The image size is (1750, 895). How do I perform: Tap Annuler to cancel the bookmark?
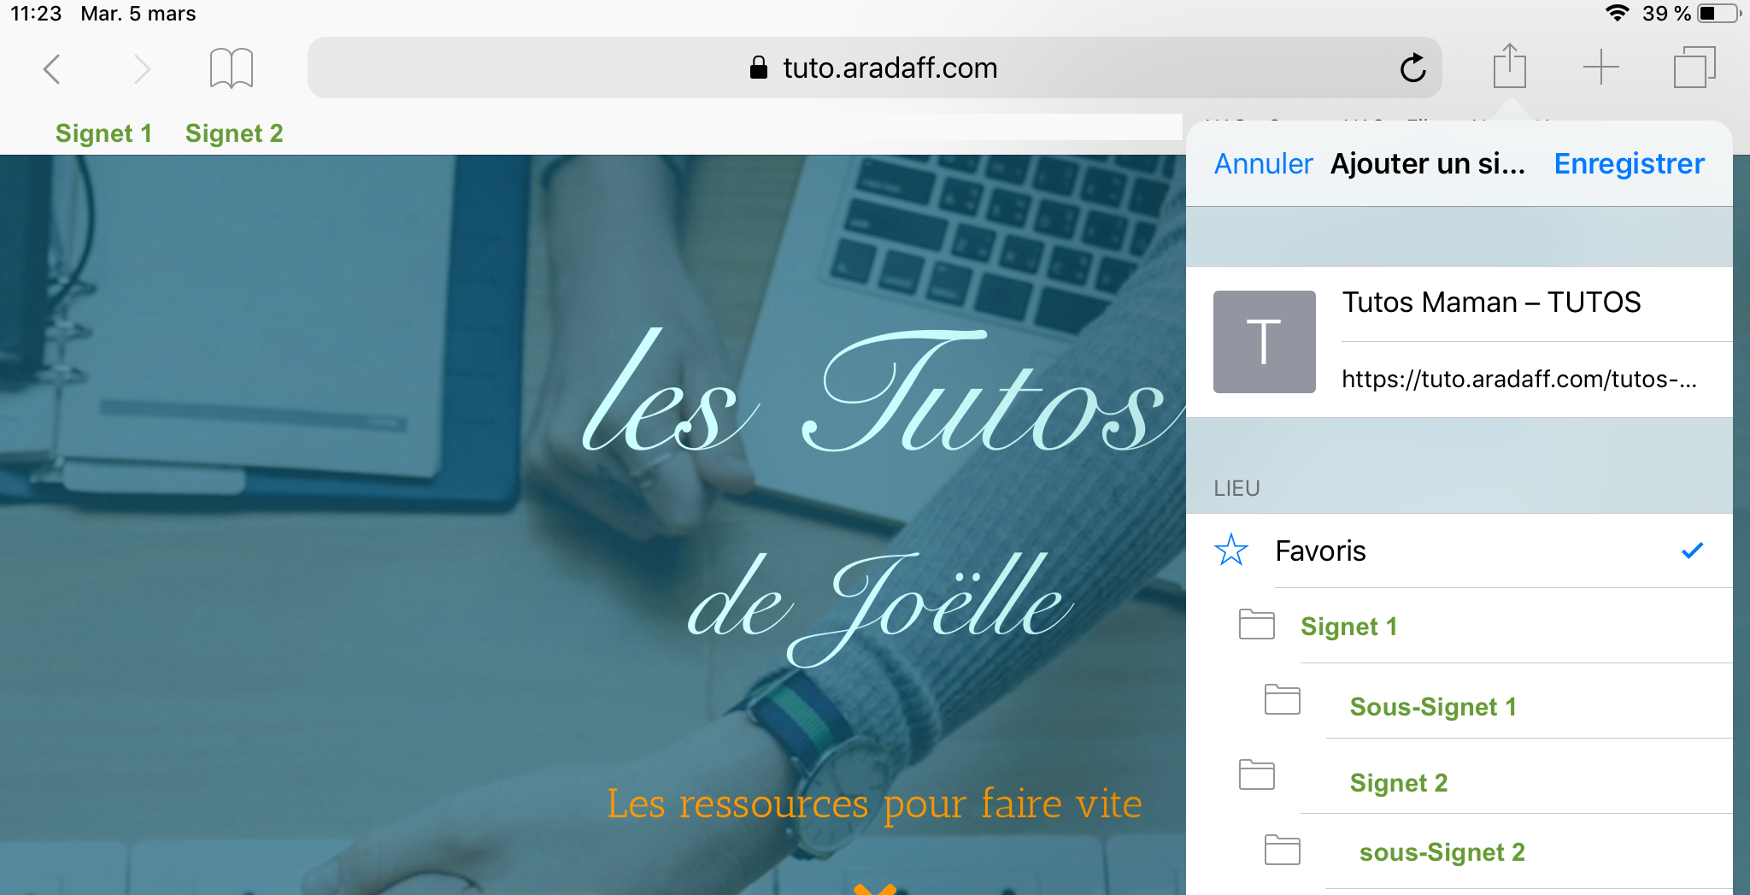coord(1263,163)
